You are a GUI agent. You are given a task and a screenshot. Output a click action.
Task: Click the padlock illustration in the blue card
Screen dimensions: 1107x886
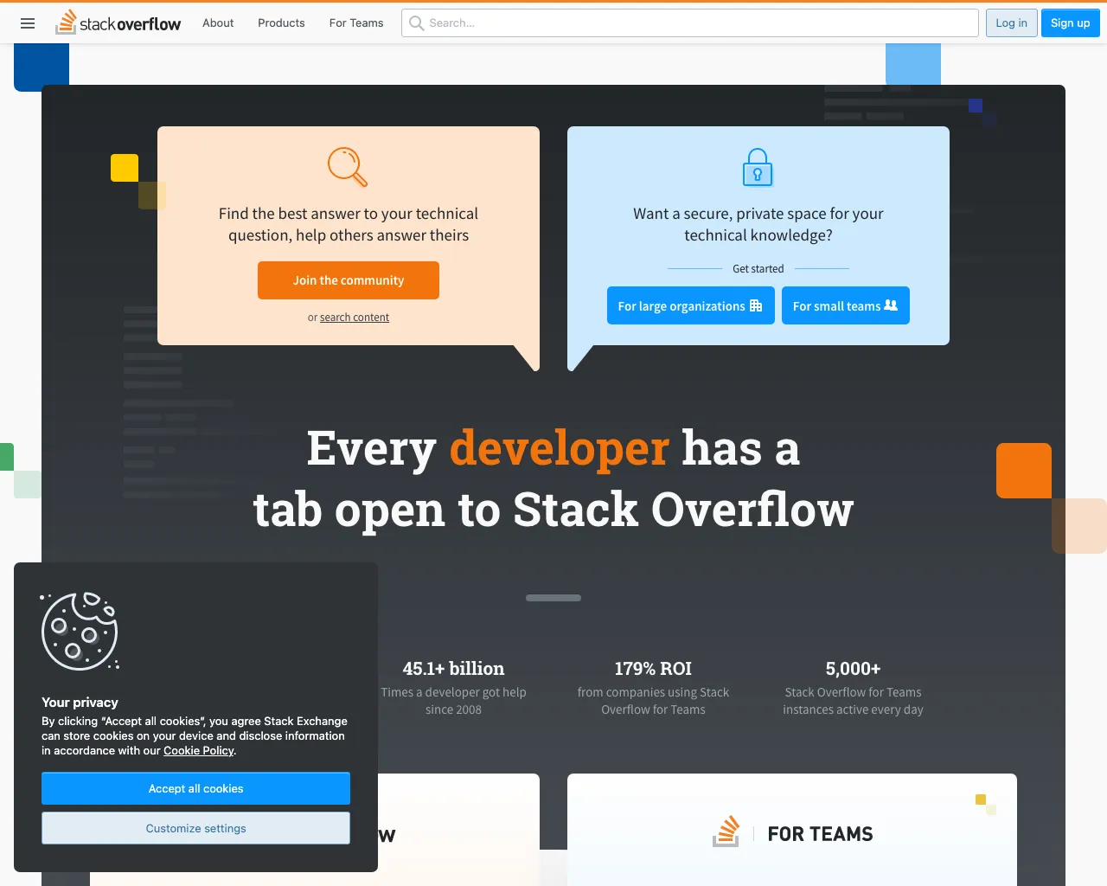[758, 167]
